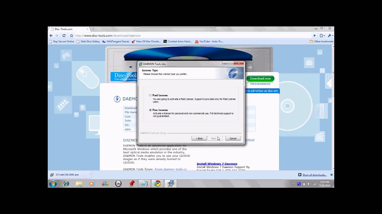This screenshot has width=382, height=214.
Task: Open YouTube Auto-Tu bookmark
Action: (209, 42)
